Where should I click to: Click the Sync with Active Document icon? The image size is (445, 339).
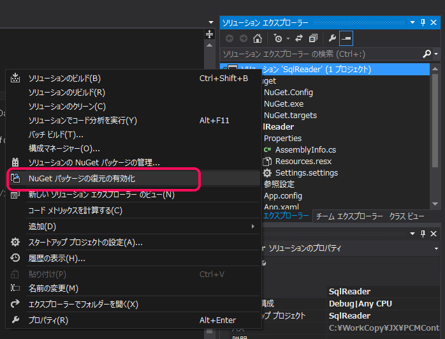[x=299, y=38]
